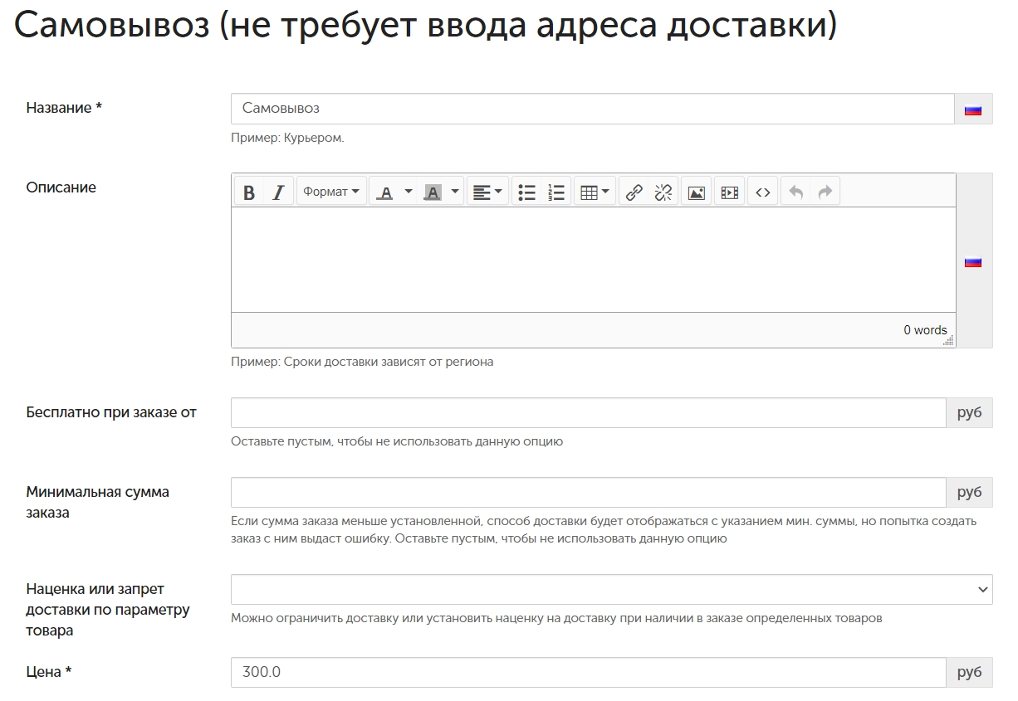1018x701 pixels.
Task: Focus the Название field containing Самовывоз
Action: coord(593,109)
